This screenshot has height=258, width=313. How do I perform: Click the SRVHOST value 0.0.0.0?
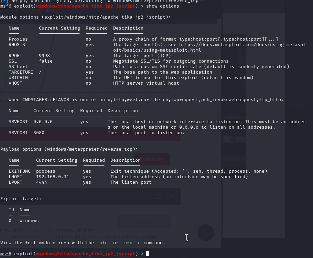(x=43, y=122)
